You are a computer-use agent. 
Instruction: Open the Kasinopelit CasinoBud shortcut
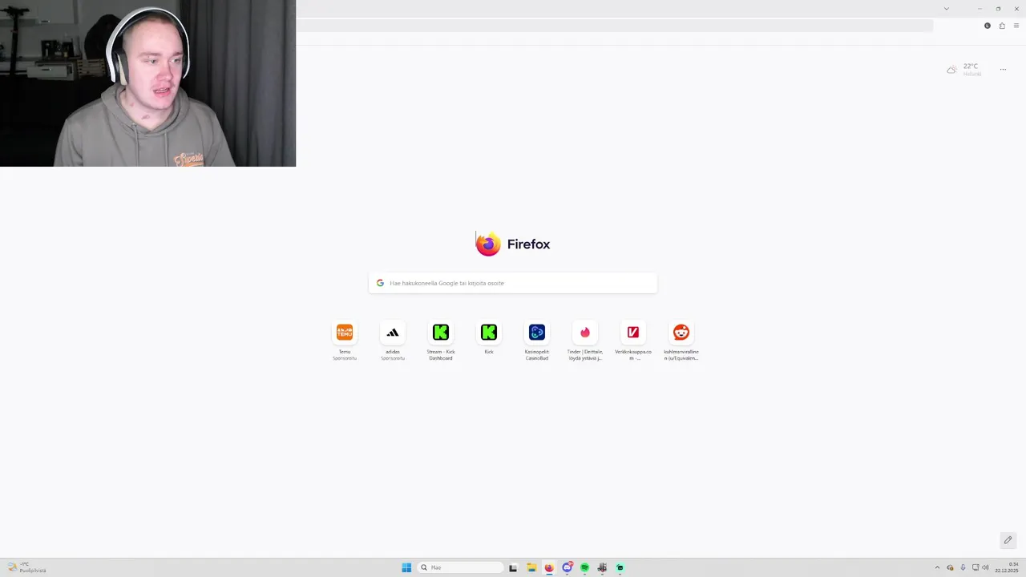(537, 341)
